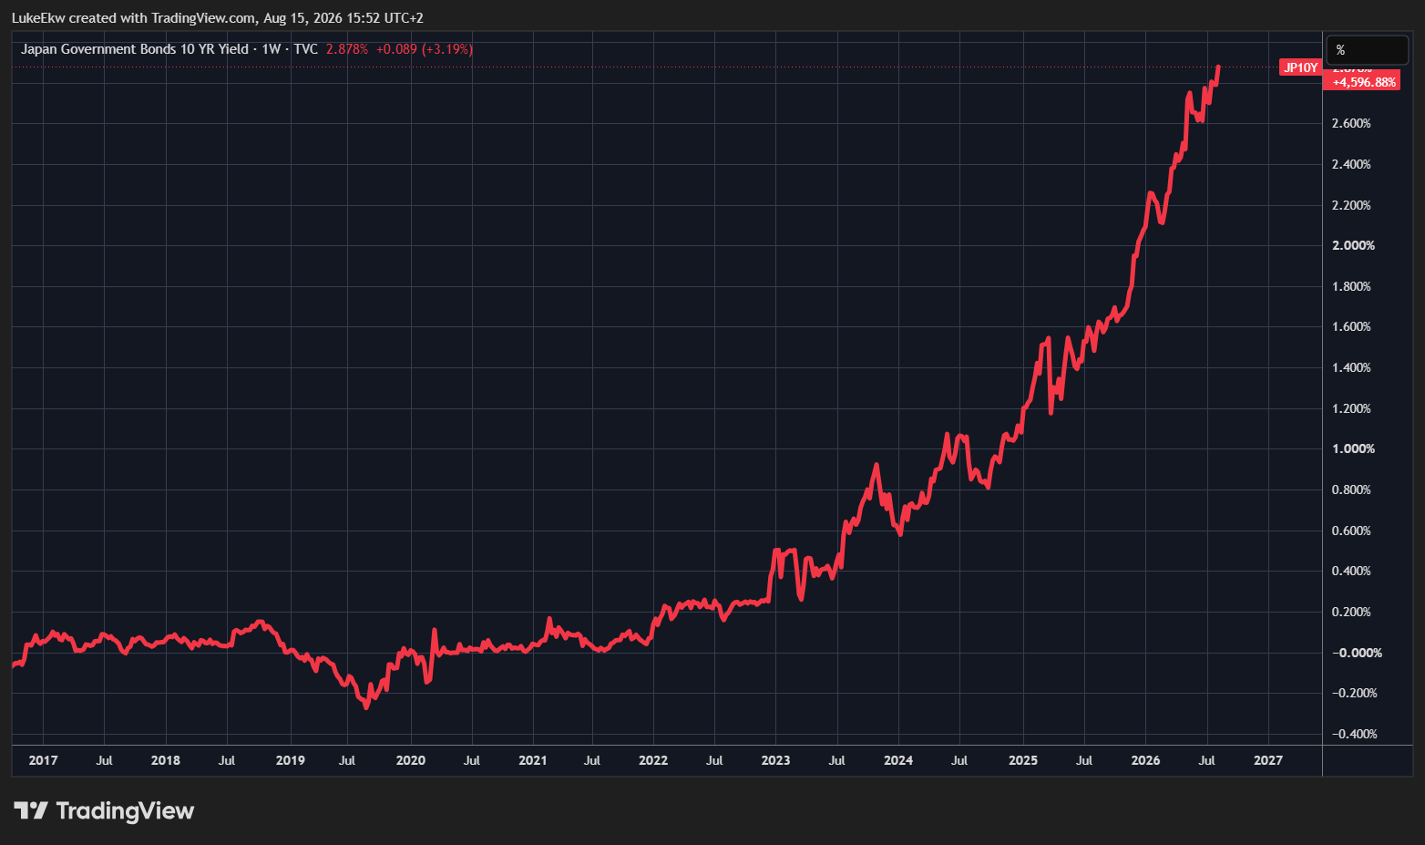Click the Jul label between 2017 and 2018
Screen dimensions: 1425x845
coord(105,760)
